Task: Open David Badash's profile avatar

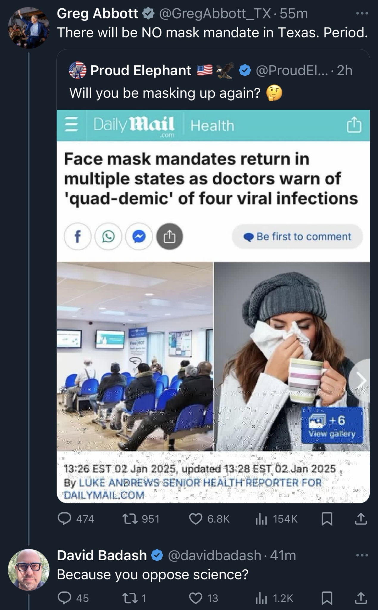Action: pyautogui.click(x=29, y=570)
